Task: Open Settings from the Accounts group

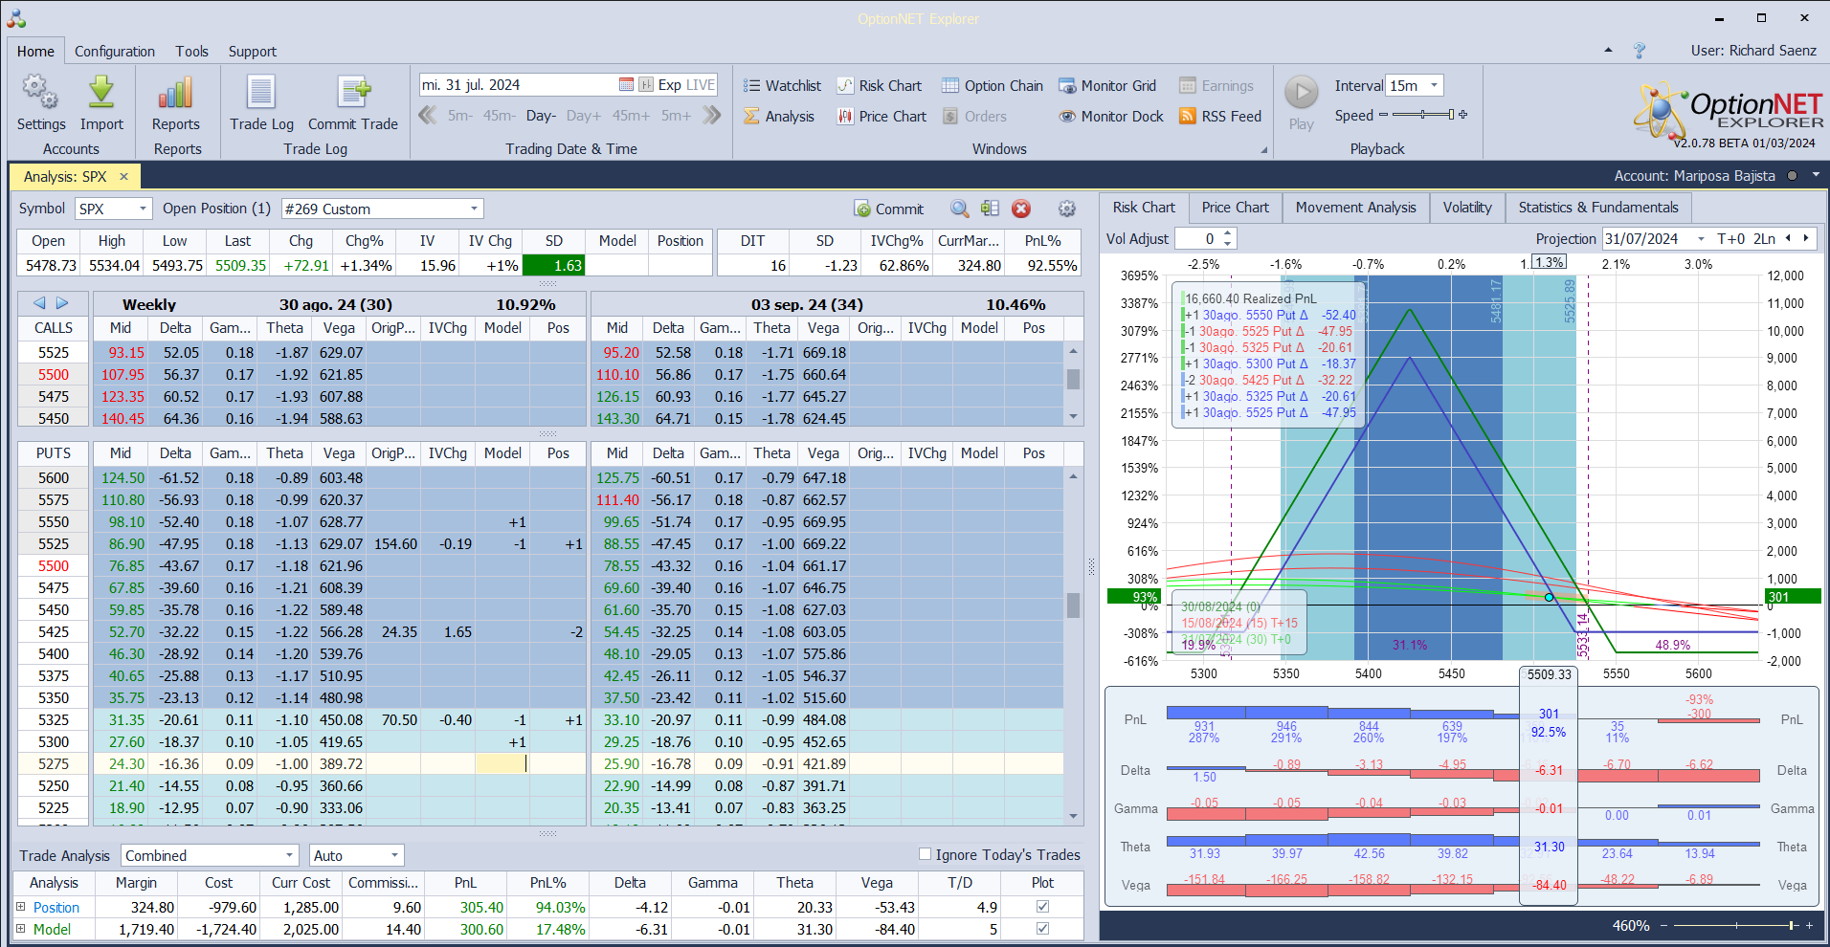Action: pos(41,103)
